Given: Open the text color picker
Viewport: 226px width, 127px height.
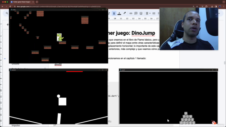Looking at the screenshot, I should tap(119, 13).
